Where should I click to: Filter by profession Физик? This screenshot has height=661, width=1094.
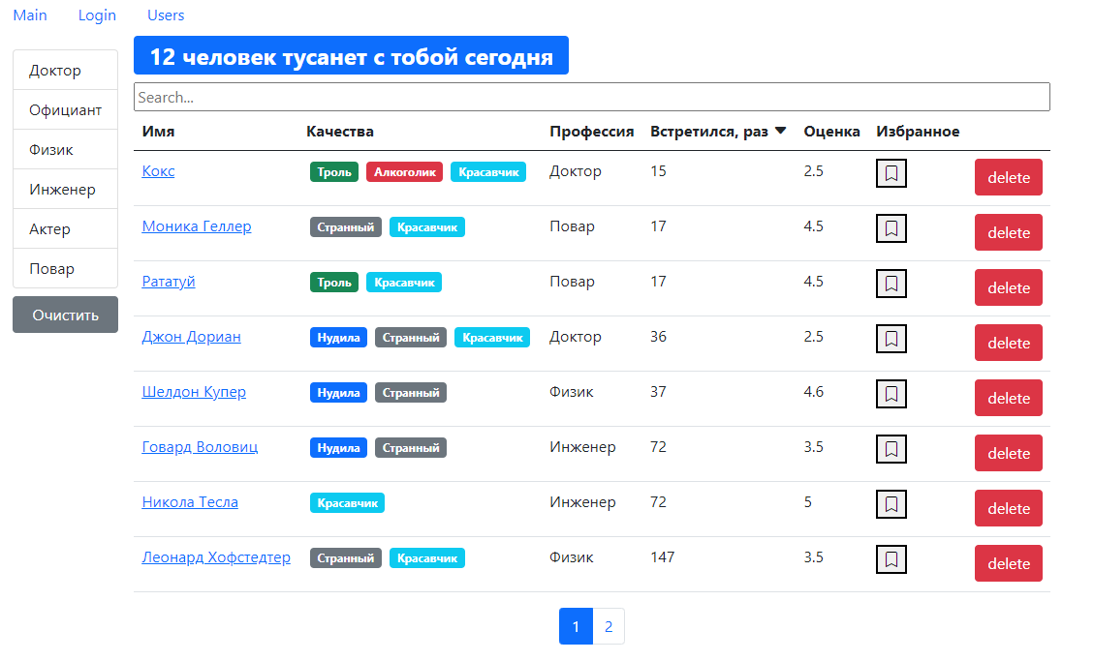pos(66,149)
